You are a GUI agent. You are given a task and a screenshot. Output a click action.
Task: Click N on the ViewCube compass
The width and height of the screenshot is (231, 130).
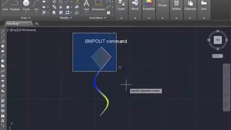tap(218, 31)
